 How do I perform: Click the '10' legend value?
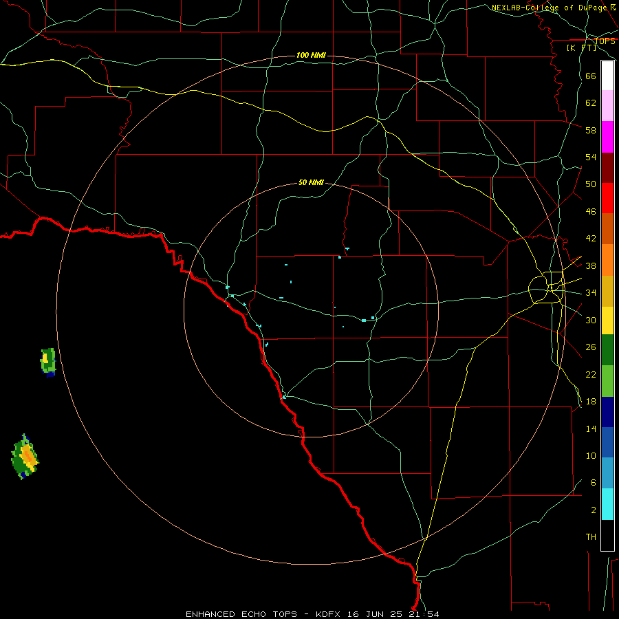(591, 455)
